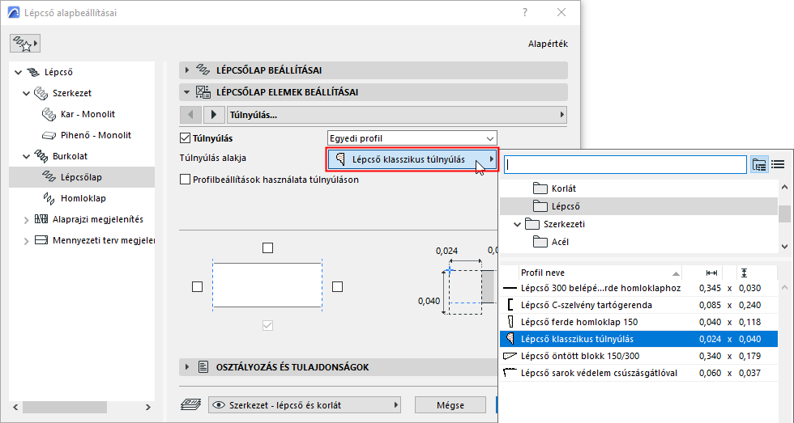Sort by Profil neve column header
Screen dimensions: 794x423
tap(600, 273)
